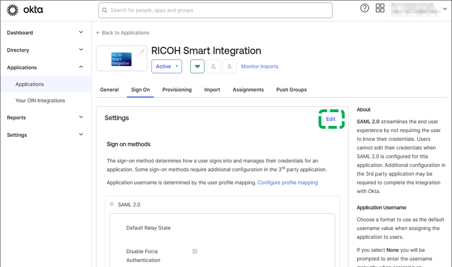Screen dimensions: 452x267
Task: Click the RICOH Smart Integration logo thumbnail
Action: click(121, 59)
